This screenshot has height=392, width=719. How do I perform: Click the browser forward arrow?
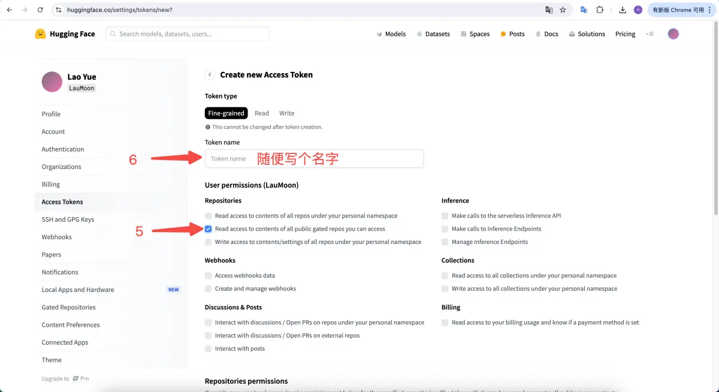coord(25,10)
